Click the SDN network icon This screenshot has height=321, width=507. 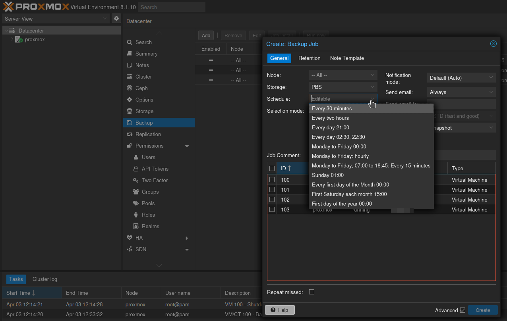point(130,250)
